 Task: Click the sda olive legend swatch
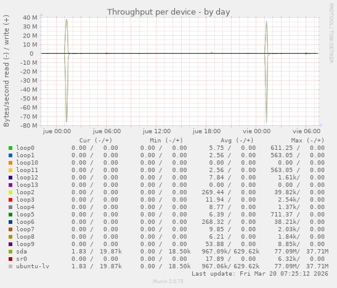tap(10, 252)
